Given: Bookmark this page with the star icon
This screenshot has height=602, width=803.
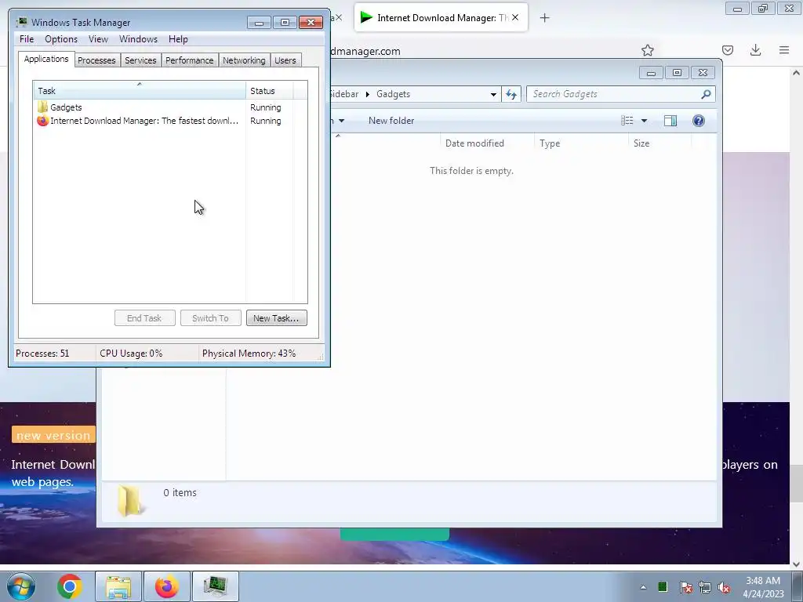Looking at the screenshot, I should (647, 50).
